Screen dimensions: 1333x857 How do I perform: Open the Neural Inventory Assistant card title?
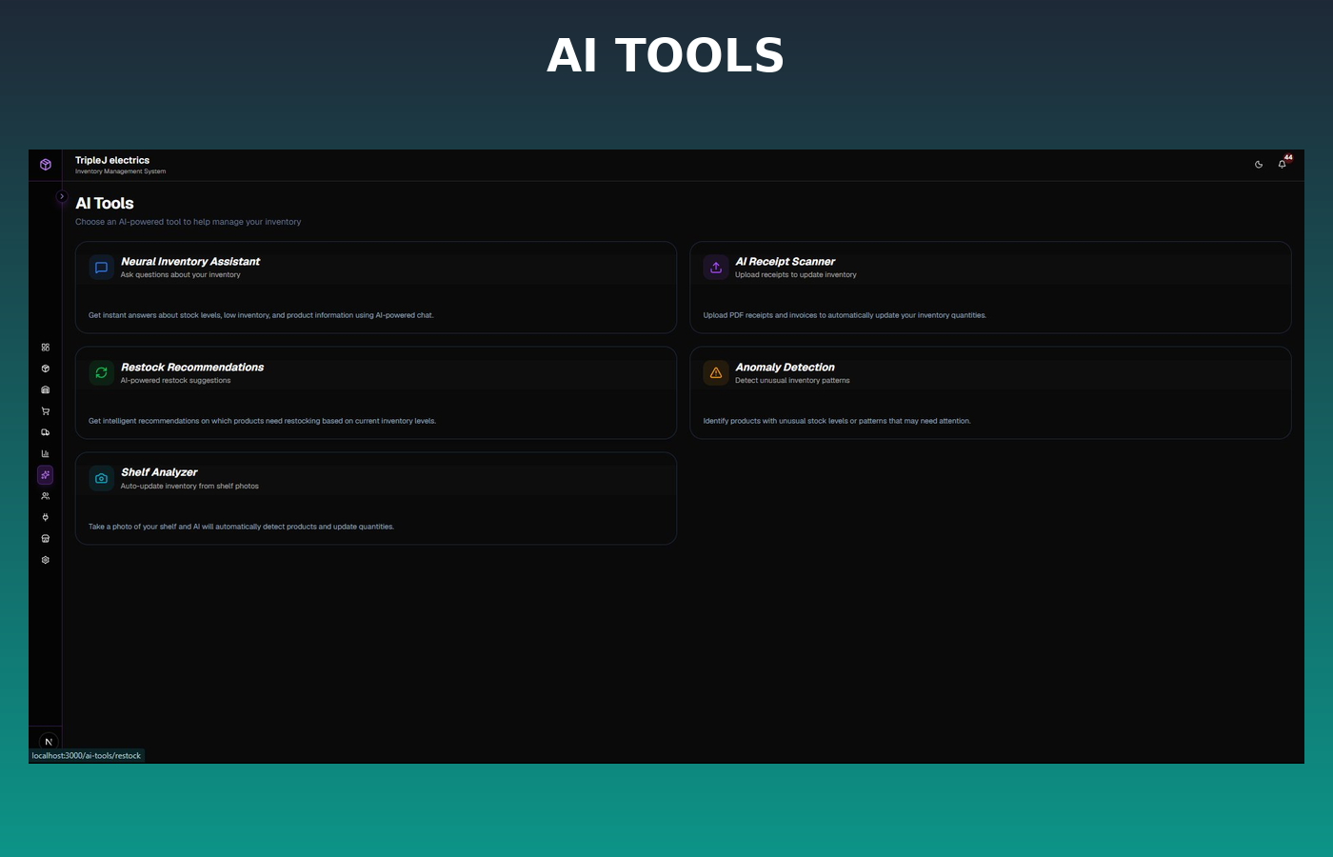point(190,261)
